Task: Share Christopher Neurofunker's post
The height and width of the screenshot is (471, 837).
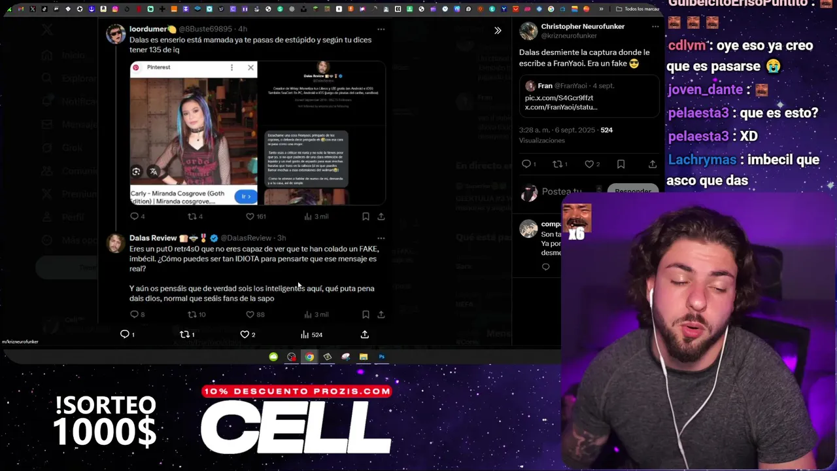Action: [653, 164]
